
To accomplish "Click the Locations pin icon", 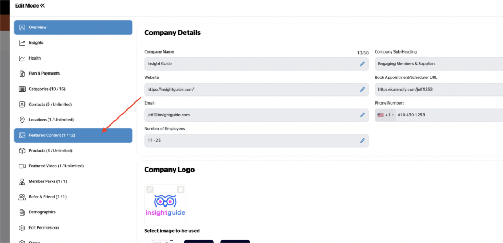I will click(x=22, y=120).
